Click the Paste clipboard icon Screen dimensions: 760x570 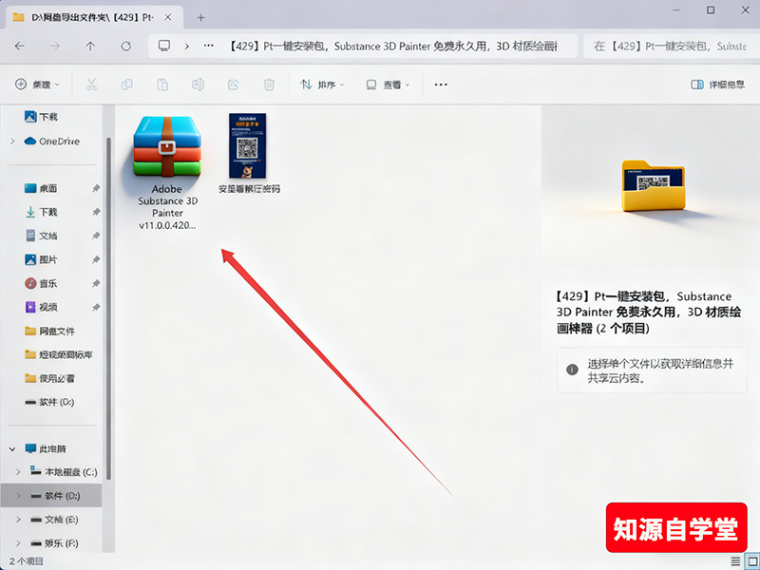click(x=162, y=85)
